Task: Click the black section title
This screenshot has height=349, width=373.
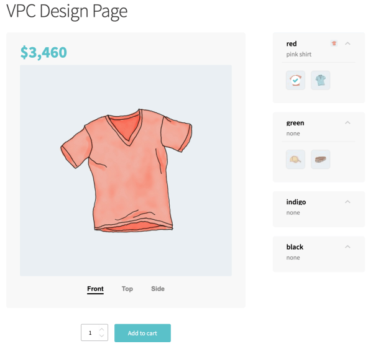Action: (x=295, y=247)
